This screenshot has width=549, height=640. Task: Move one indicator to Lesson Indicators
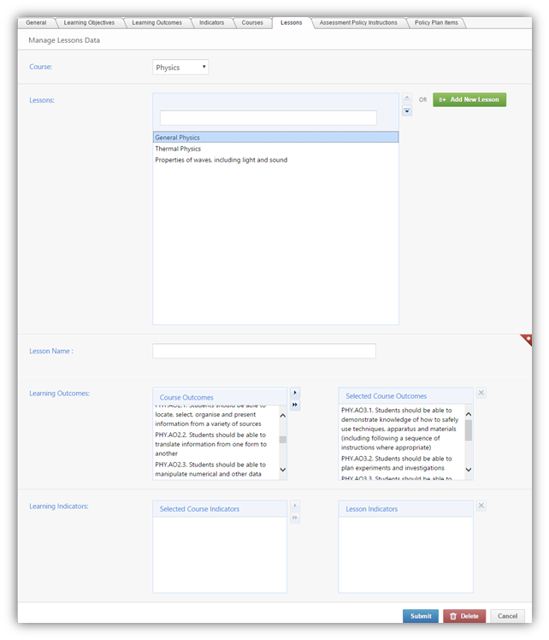(295, 506)
